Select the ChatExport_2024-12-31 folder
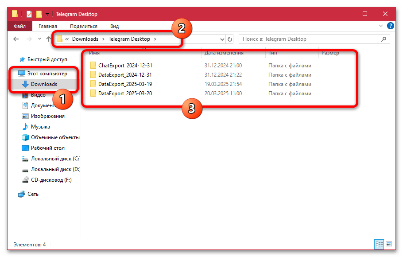Screen dimensions: 403x257 coord(125,66)
